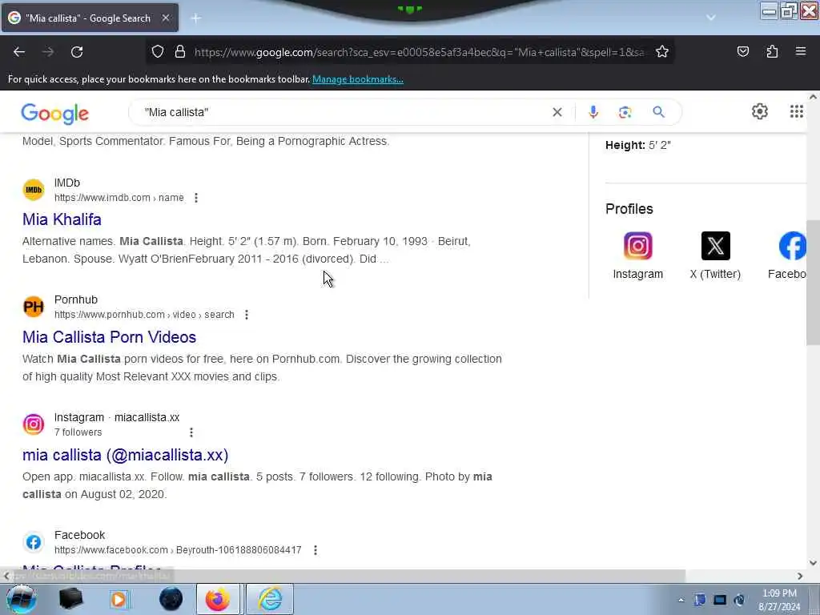Open a new browser tab
This screenshot has width=820, height=615.
[196, 18]
